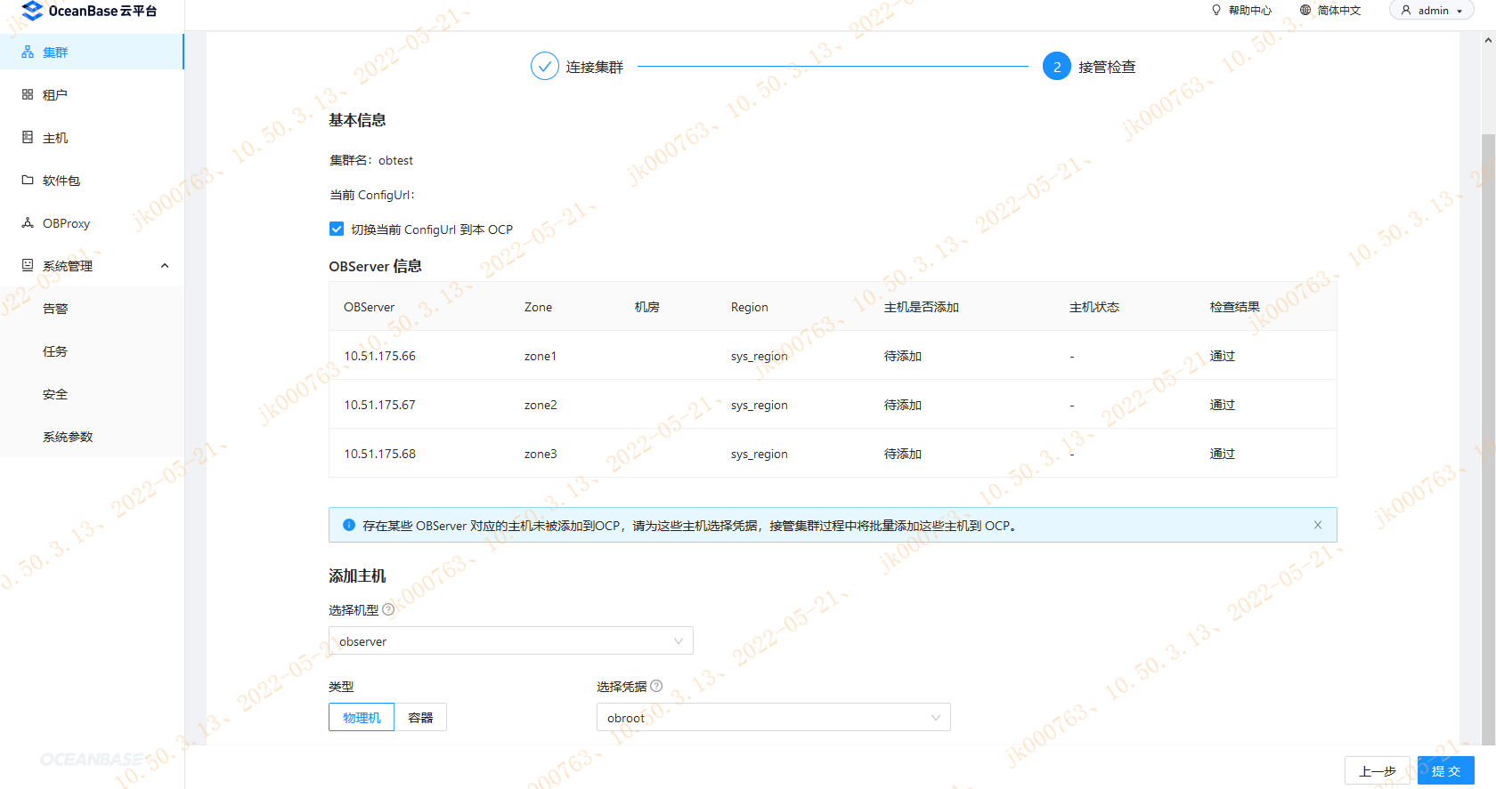Viewport: 1496px width, 789px height.
Task: Open the 集群 menu item
Action: pos(92,52)
